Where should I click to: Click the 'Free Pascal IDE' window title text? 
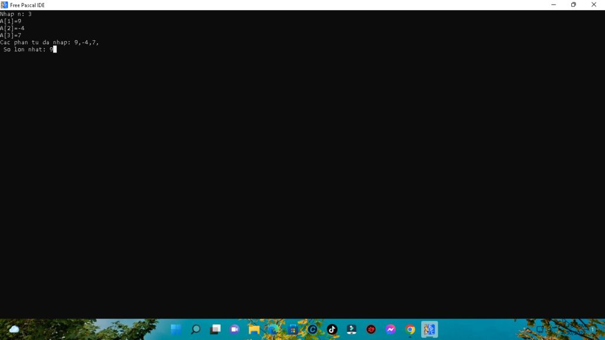click(x=27, y=5)
